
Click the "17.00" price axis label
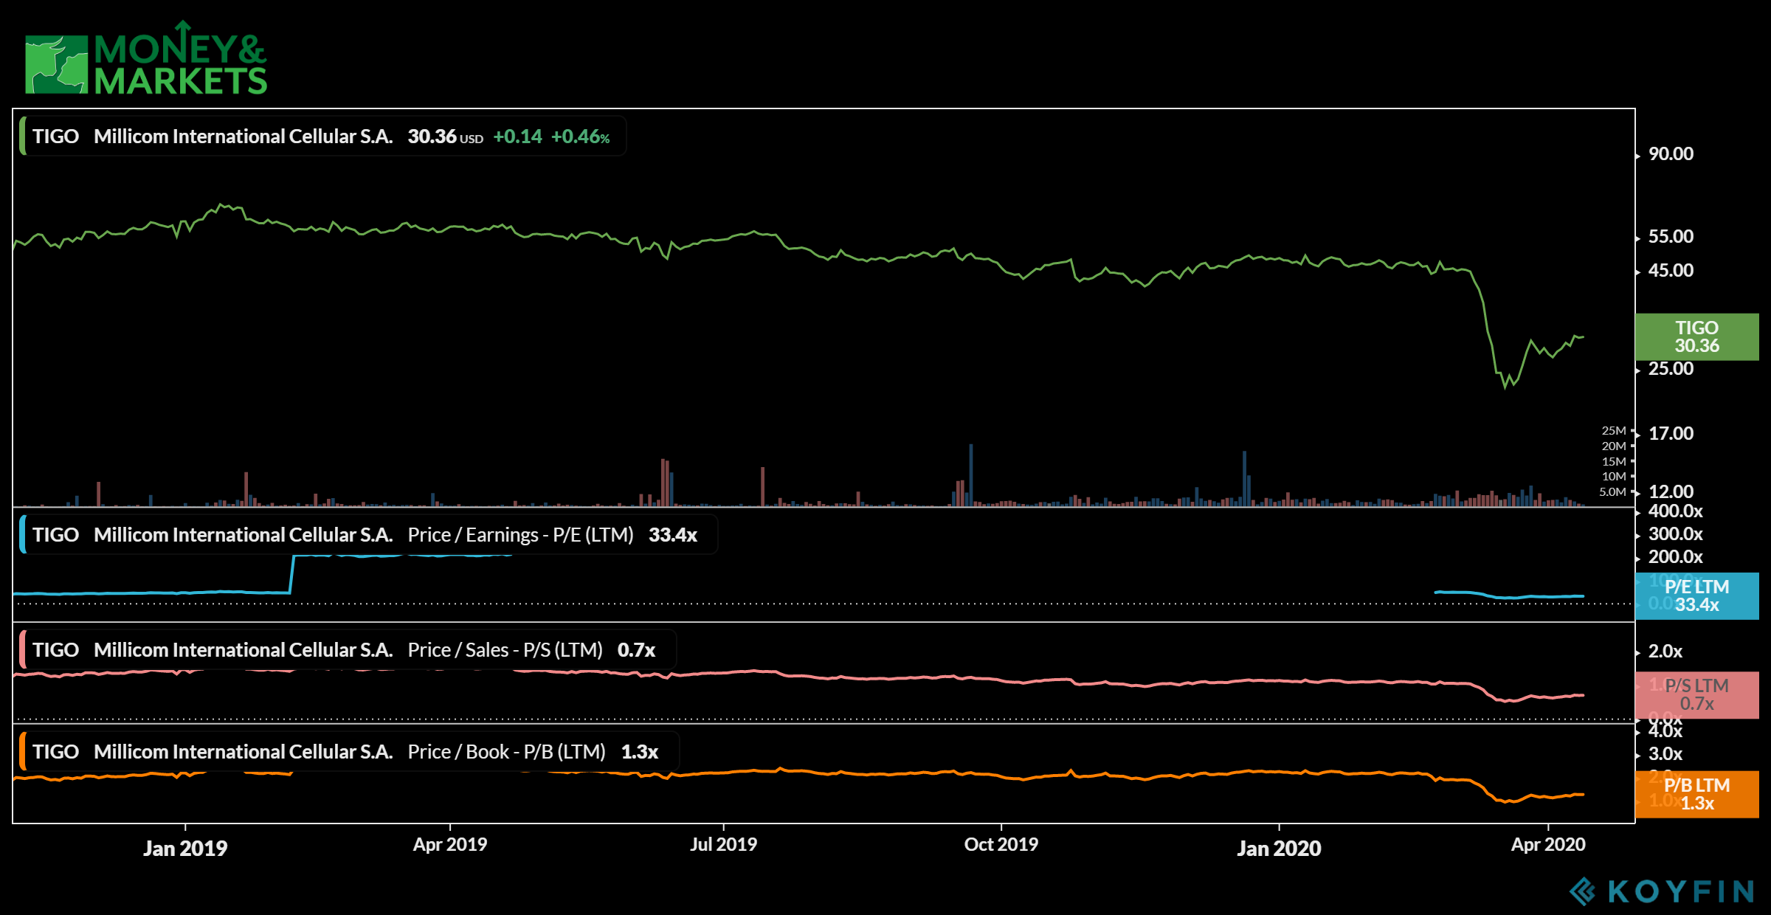pos(1671,433)
